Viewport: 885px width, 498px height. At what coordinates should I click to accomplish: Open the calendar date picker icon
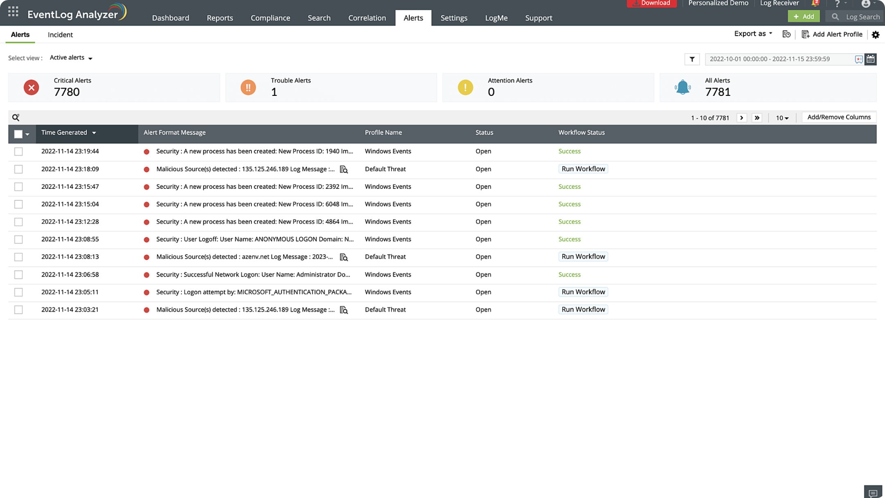point(870,59)
